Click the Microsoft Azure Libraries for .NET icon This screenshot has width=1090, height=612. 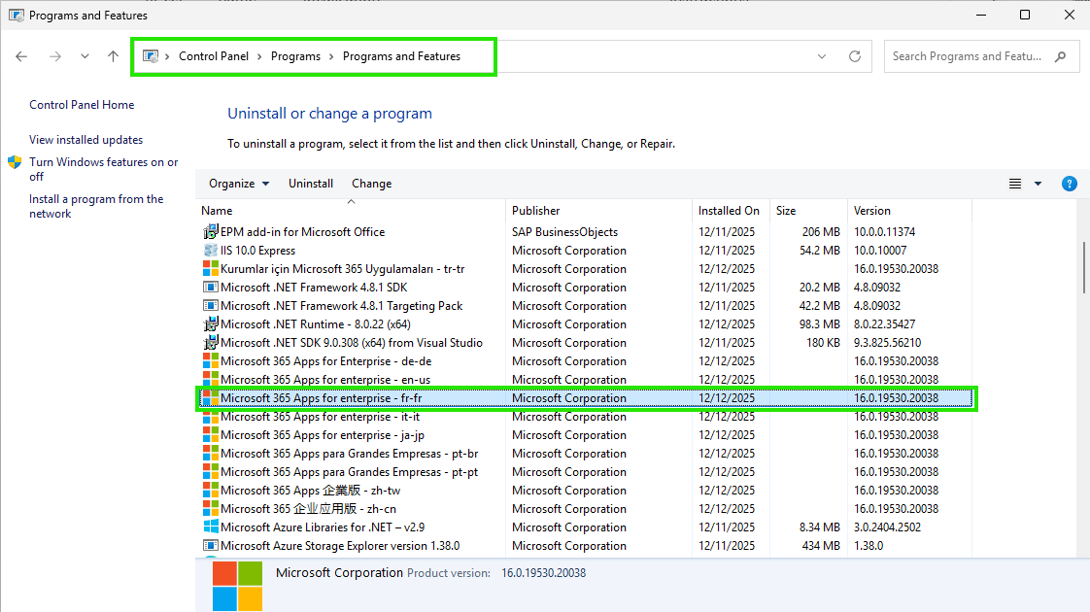pyautogui.click(x=210, y=527)
